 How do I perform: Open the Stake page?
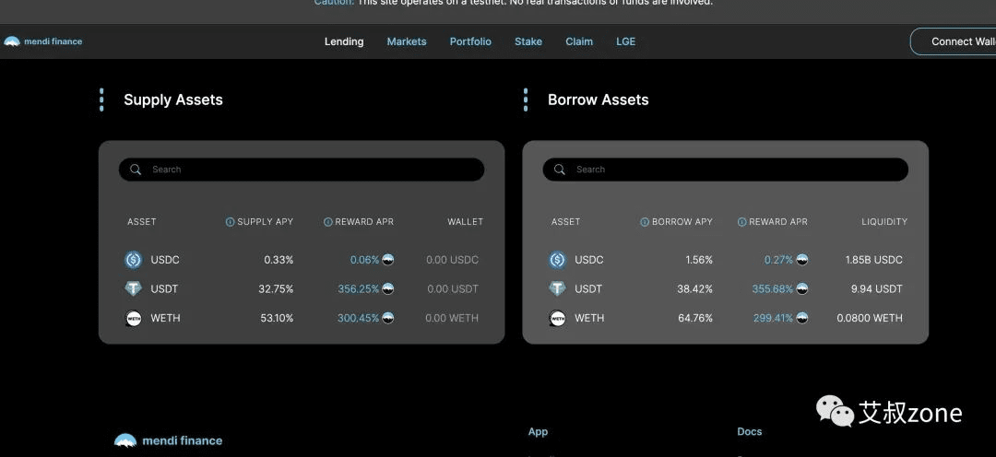pos(528,41)
